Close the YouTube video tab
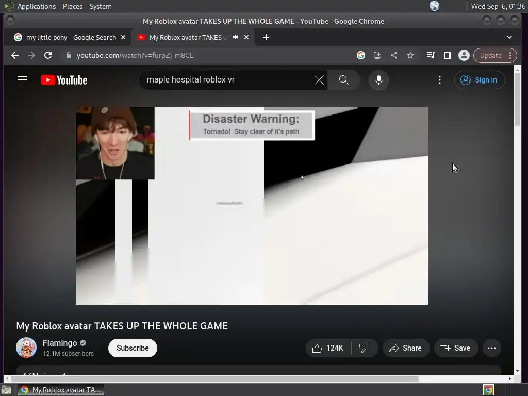Screen dimensions: 528x396 tap(246, 37)
